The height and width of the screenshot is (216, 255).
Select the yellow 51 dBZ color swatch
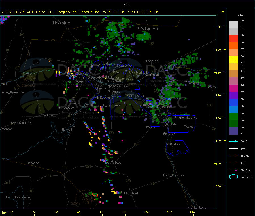point(233,60)
